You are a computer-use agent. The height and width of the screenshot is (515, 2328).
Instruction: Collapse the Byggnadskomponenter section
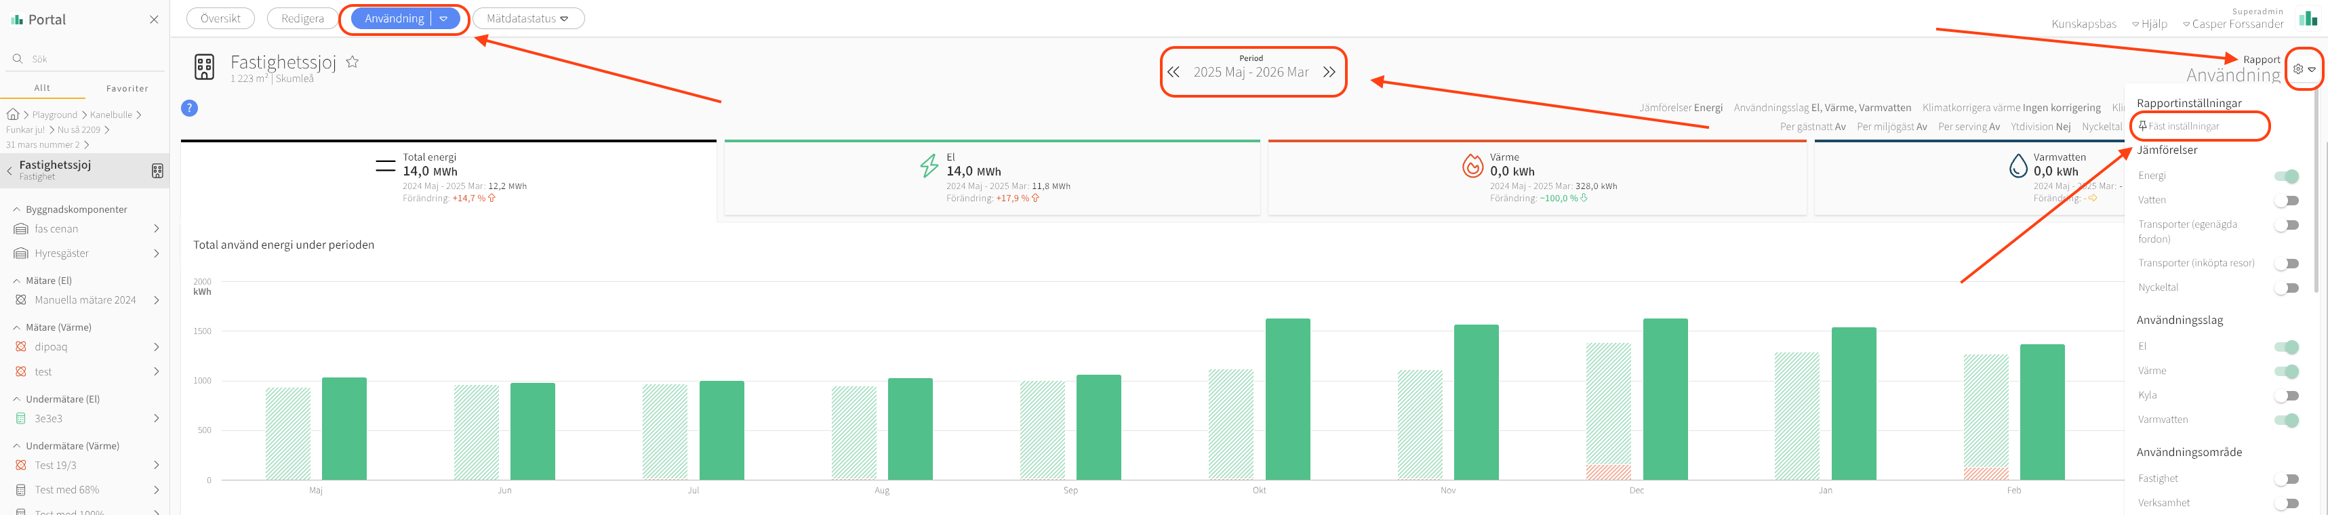point(16,209)
